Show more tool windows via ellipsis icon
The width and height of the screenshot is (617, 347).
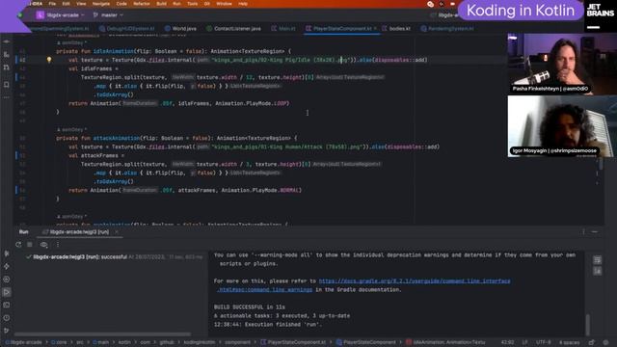click(x=7, y=96)
